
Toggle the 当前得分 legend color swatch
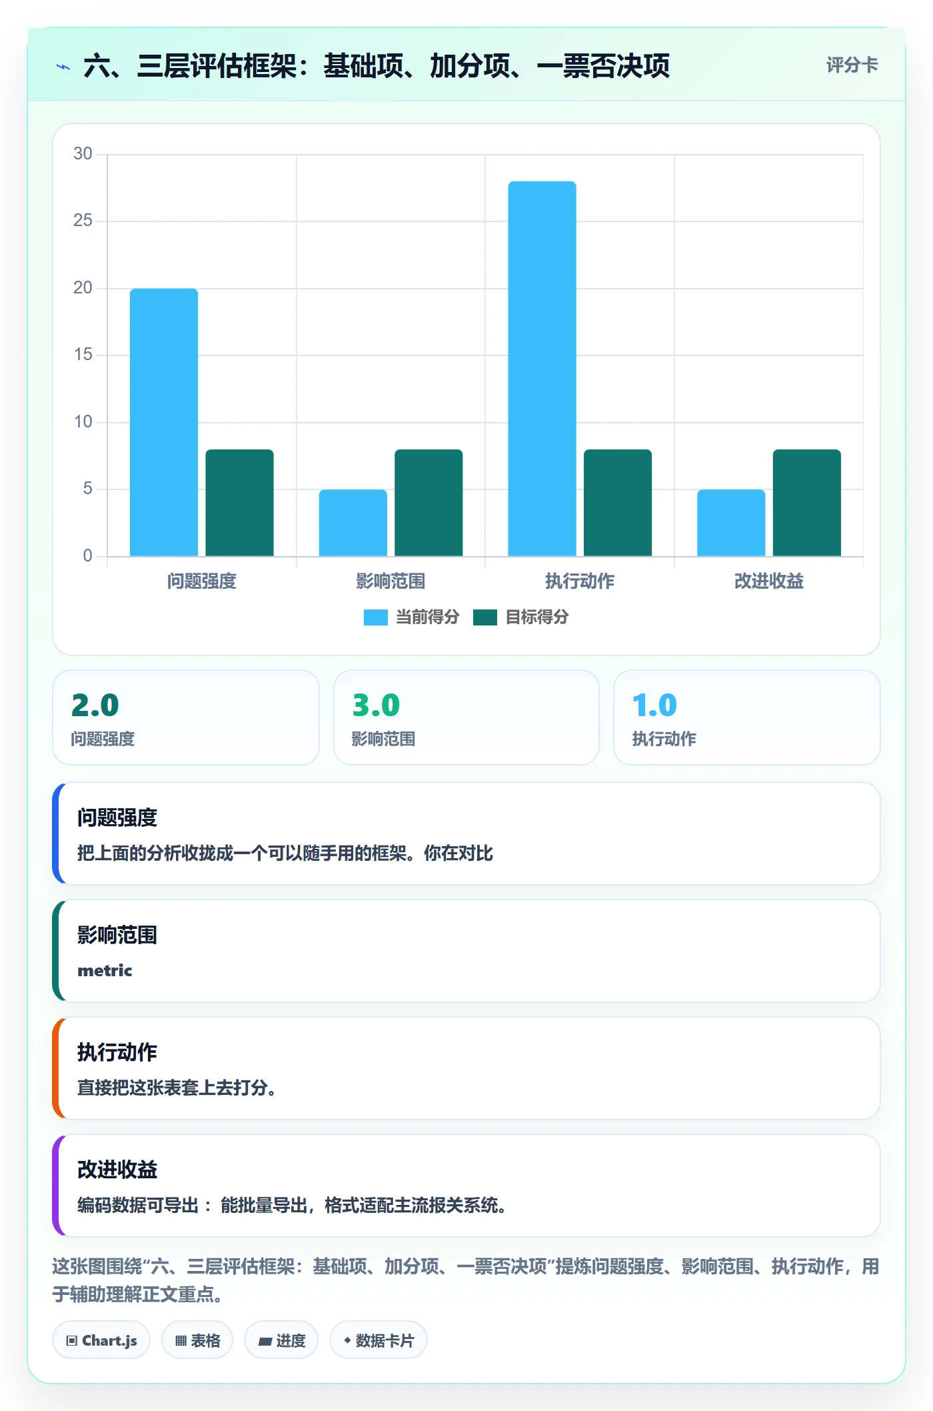[x=375, y=617]
